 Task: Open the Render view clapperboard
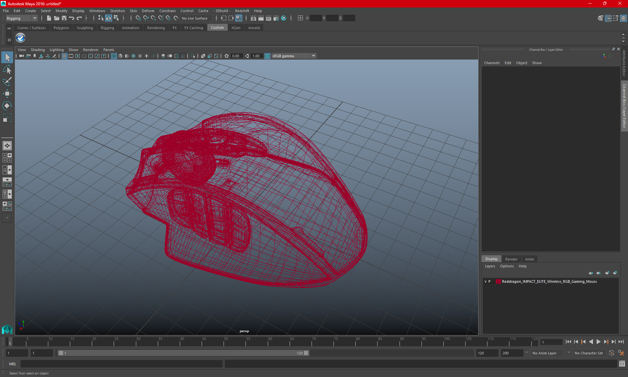(253, 18)
